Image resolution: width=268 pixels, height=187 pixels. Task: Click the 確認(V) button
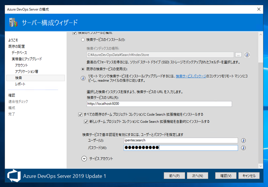[226, 176]
